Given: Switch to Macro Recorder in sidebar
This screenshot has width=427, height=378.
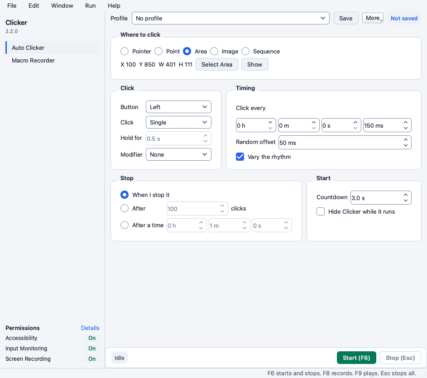Looking at the screenshot, I should [x=53, y=61].
